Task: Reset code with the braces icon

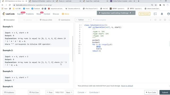Action: click(155, 20)
